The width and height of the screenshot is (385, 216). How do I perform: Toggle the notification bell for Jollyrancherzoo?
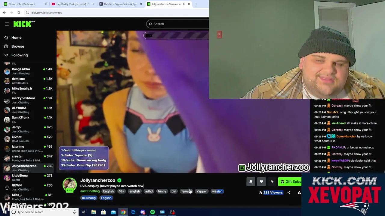(251, 181)
